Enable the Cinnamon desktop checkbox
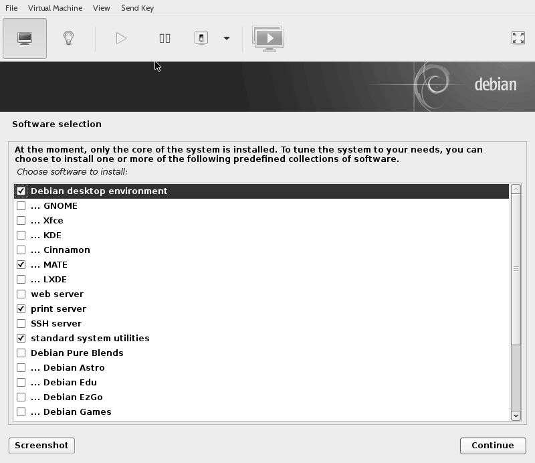 pyautogui.click(x=21, y=250)
